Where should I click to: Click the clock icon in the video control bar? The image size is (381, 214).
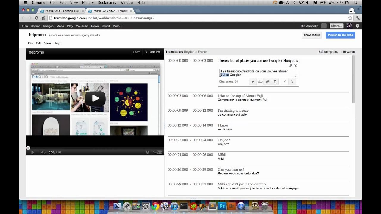147,152
